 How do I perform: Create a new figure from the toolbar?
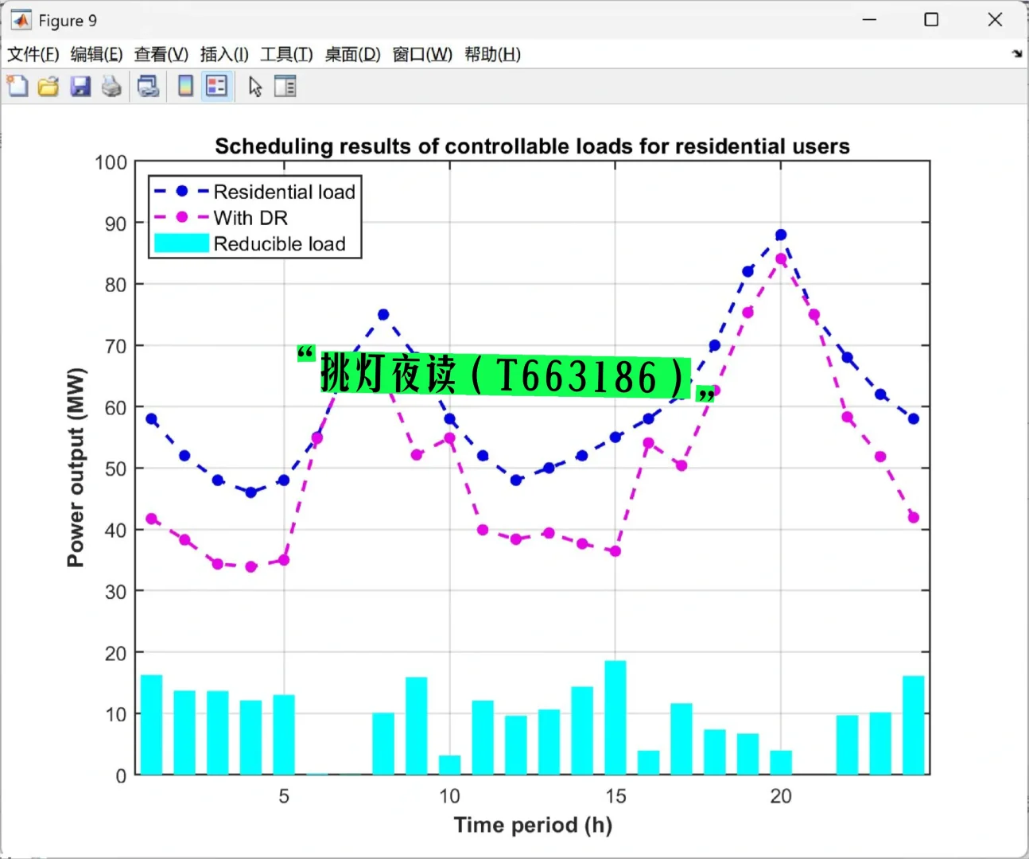click(x=17, y=86)
